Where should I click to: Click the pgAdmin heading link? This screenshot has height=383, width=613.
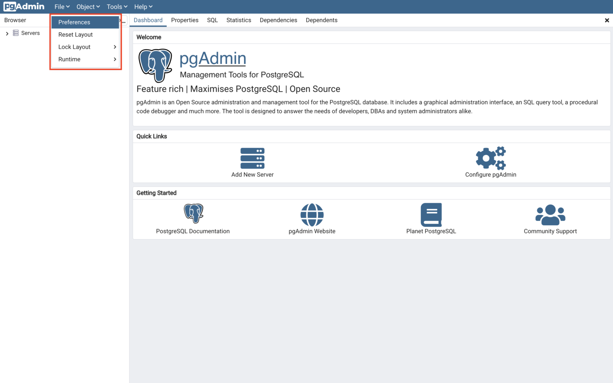[x=213, y=59]
